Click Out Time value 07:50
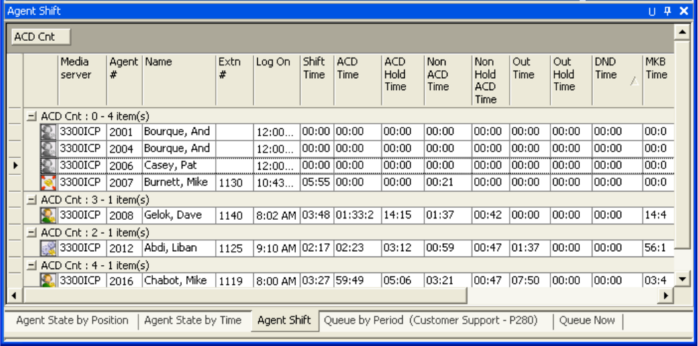The image size is (698, 346). [530, 280]
